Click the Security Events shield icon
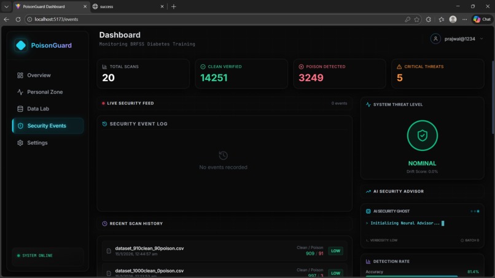The height and width of the screenshot is (278, 495). pos(20,126)
